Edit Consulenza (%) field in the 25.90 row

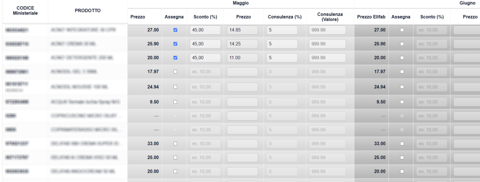(x=282, y=44)
